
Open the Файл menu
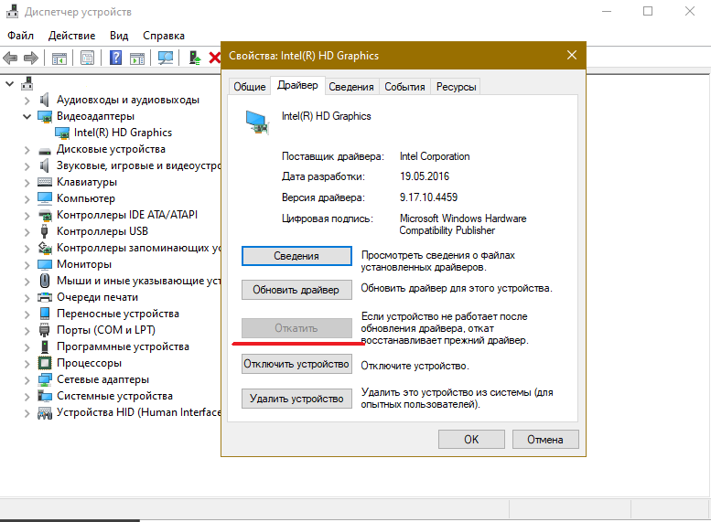pos(20,36)
